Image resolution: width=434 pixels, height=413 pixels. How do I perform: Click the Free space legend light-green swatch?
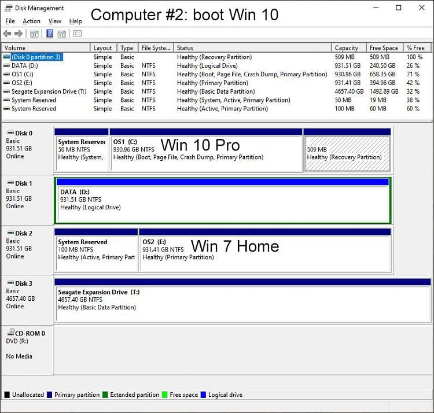[x=165, y=394]
